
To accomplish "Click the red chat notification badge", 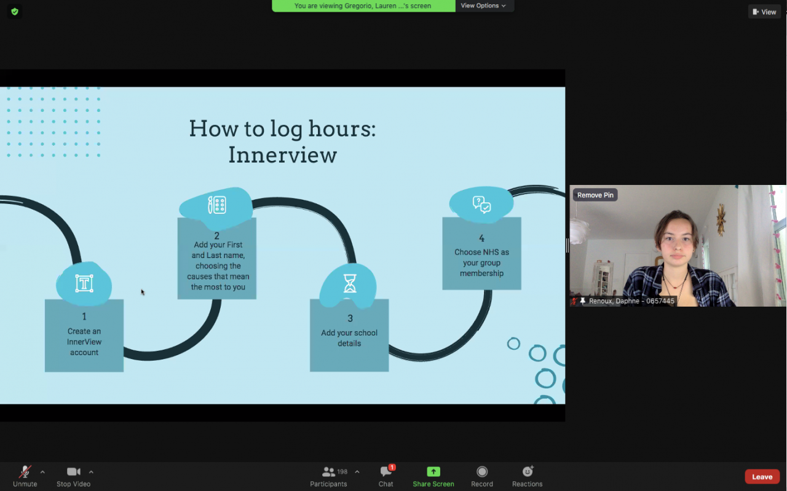I will click(392, 468).
